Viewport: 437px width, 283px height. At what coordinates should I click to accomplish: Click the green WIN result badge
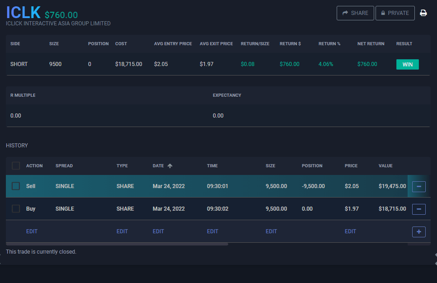click(407, 64)
